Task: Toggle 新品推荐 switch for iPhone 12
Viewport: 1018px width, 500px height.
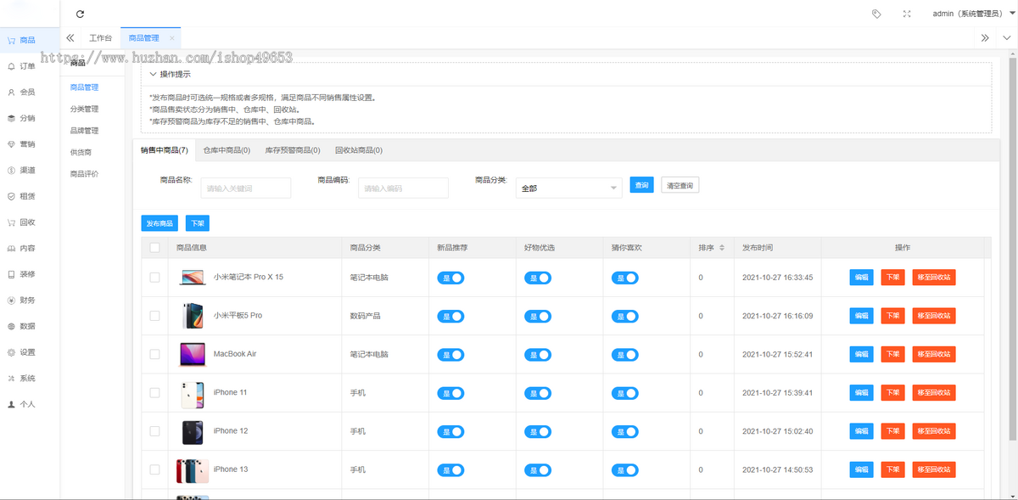Action: [x=450, y=431]
